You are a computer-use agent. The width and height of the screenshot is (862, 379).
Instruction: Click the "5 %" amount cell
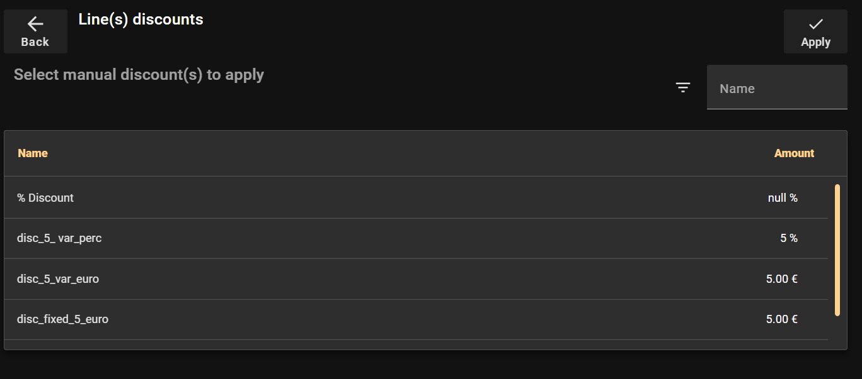789,238
